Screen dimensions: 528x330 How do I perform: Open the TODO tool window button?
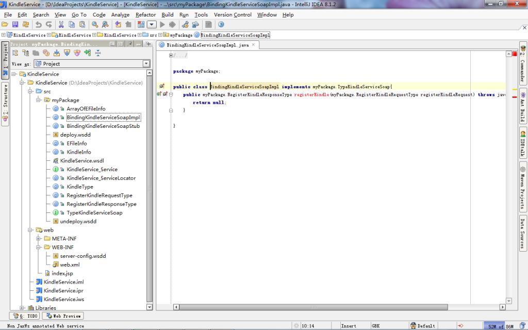click(x=25, y=316)
